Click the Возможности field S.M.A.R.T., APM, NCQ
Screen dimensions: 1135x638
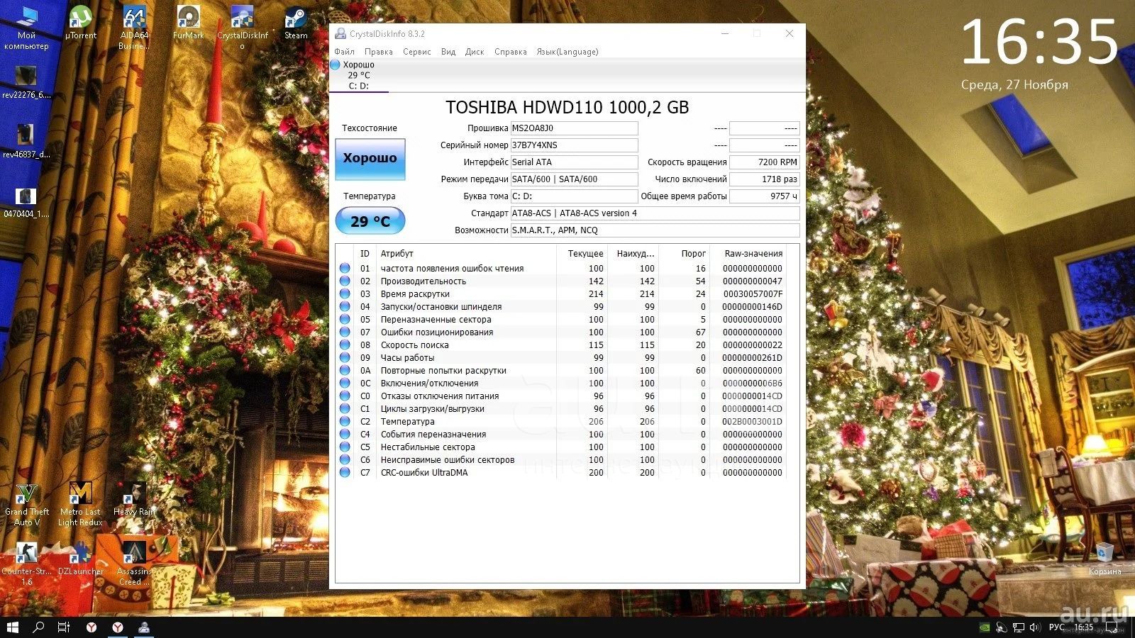pyautogui.click(x=655, y=230)
